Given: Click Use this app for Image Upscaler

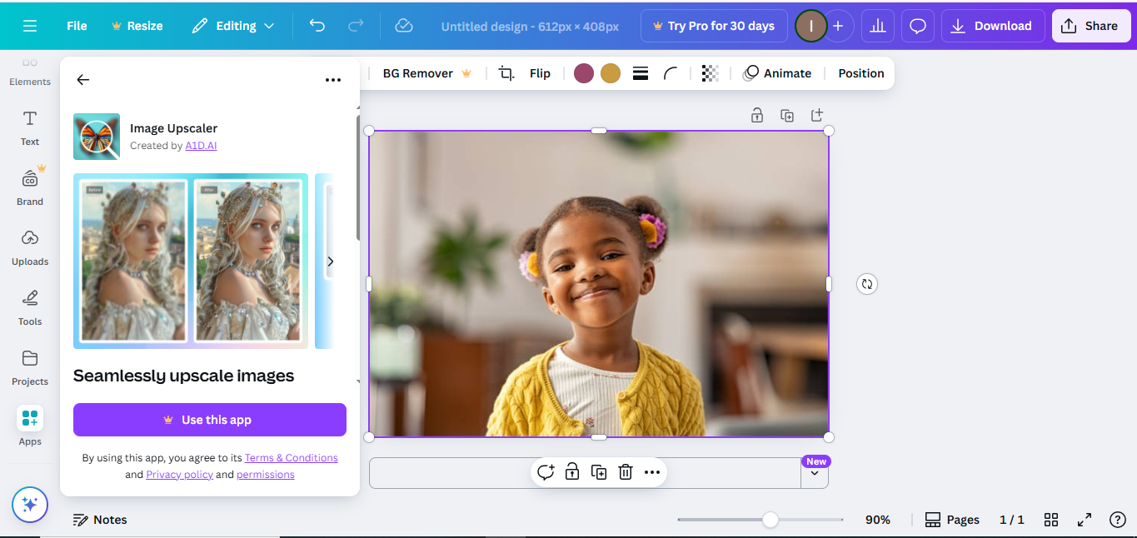Looking at the screenshot, I should click(209, 419).
